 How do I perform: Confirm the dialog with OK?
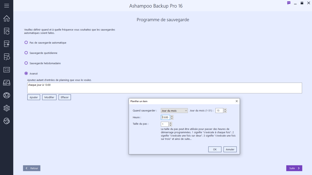215,149
